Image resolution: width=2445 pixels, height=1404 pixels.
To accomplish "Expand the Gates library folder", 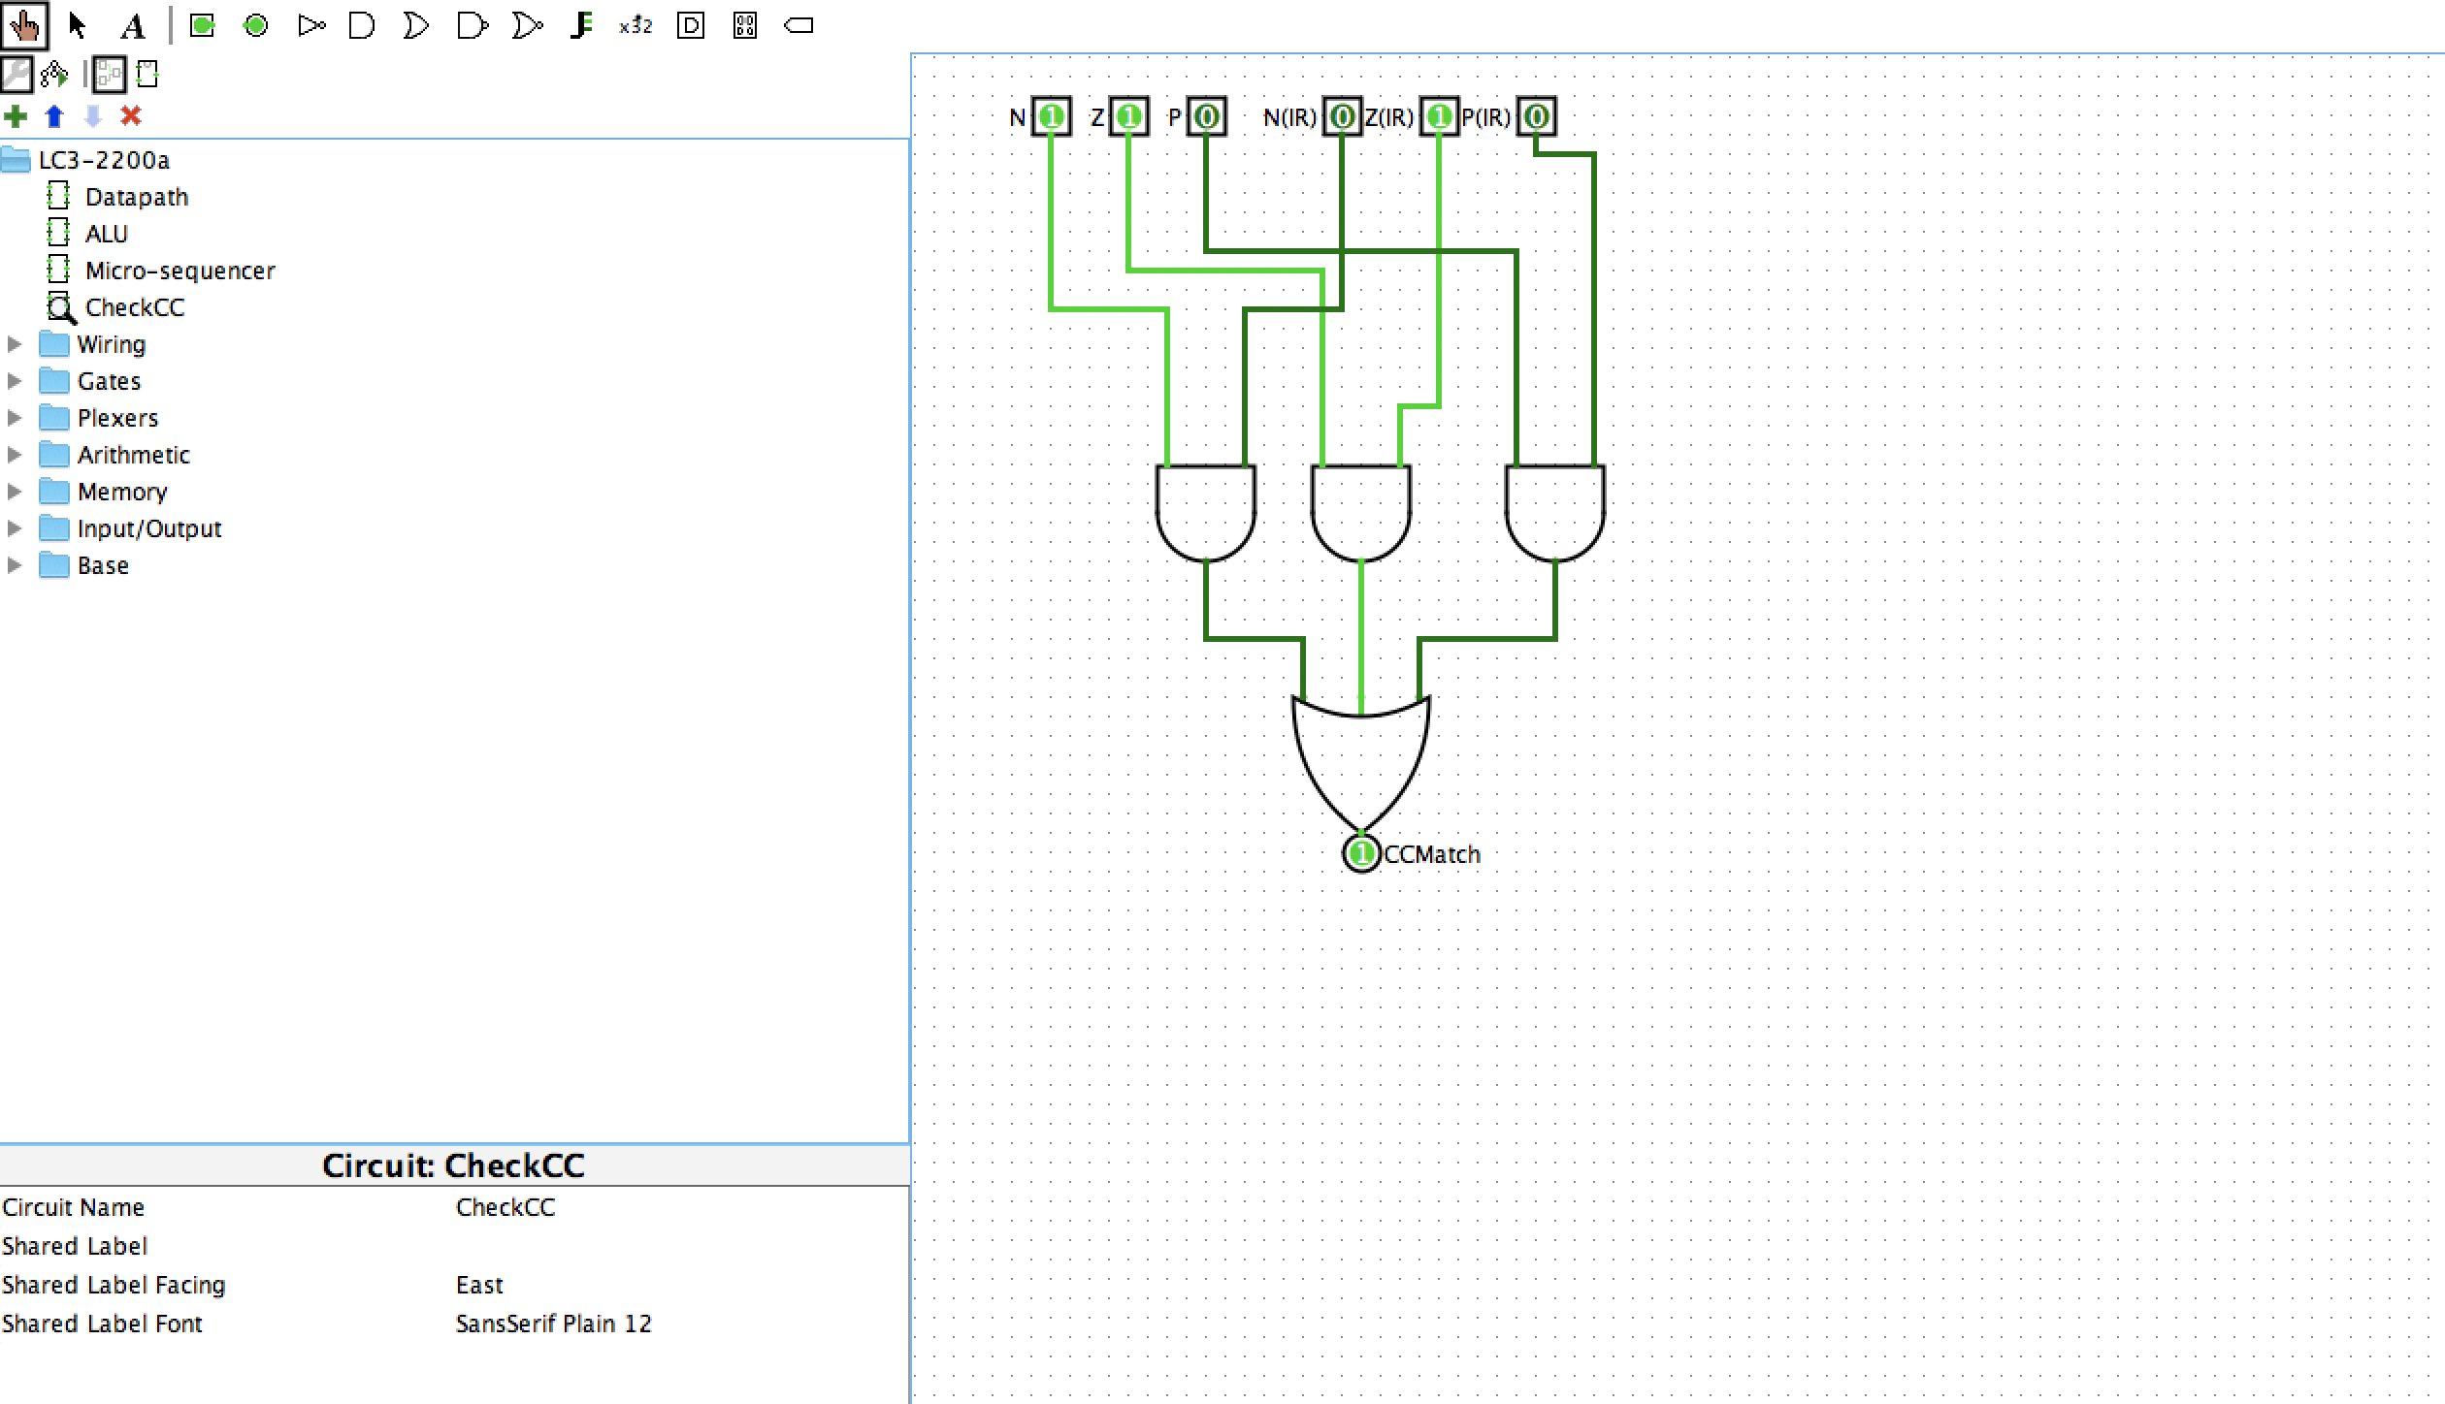I will pos(15,381).
